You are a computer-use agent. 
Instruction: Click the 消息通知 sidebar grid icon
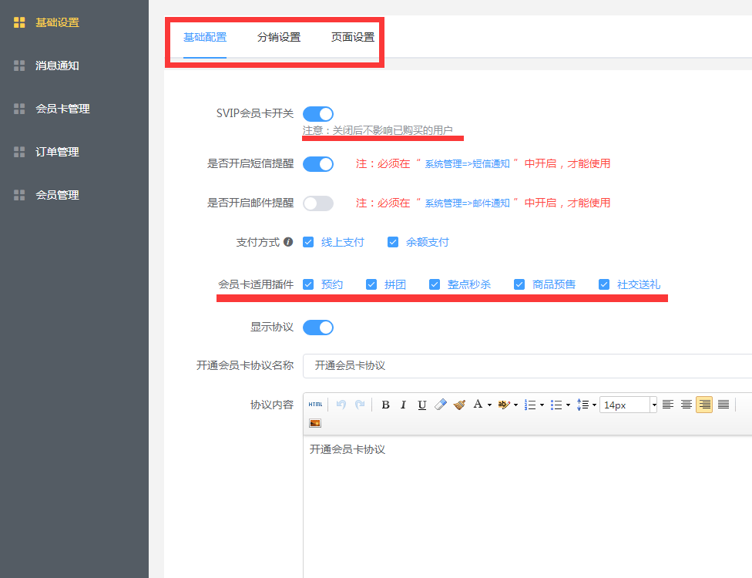click(x=19, y=66)
